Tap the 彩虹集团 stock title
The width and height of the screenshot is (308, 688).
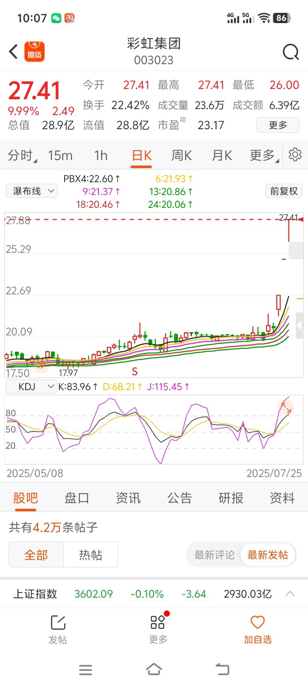tap(154, 43)
